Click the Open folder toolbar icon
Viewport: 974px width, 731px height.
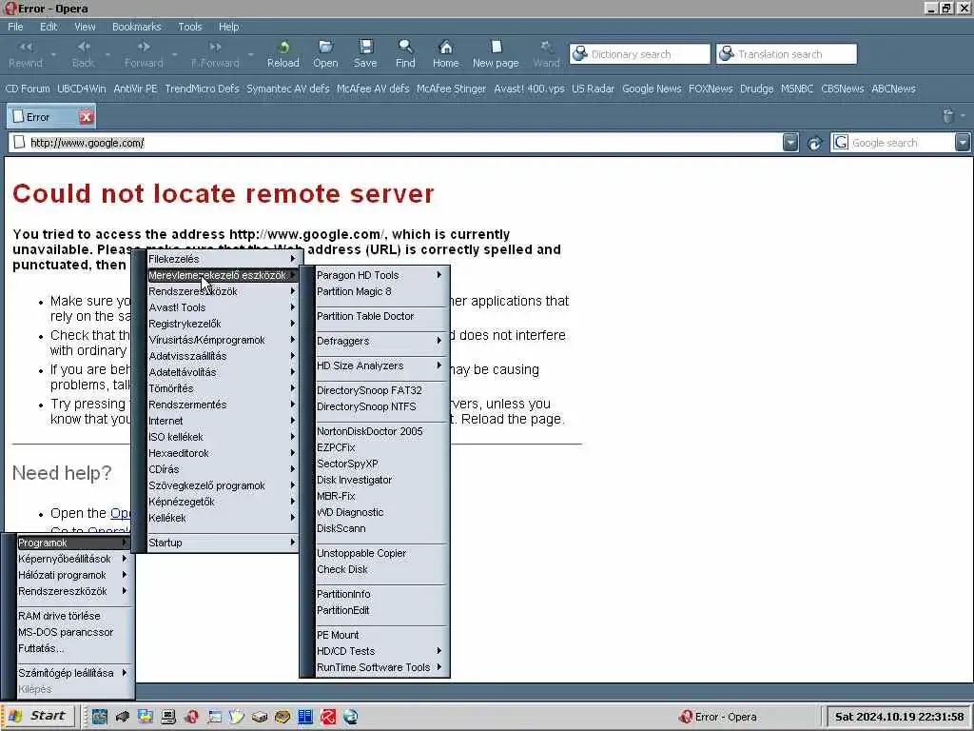click(325, 48)
